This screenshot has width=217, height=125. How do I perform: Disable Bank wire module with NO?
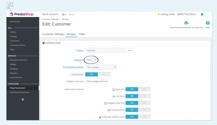click(144, 89)
